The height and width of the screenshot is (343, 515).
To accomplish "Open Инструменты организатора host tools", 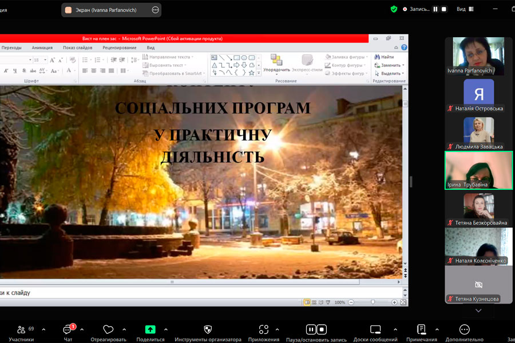I will point(208,330).
